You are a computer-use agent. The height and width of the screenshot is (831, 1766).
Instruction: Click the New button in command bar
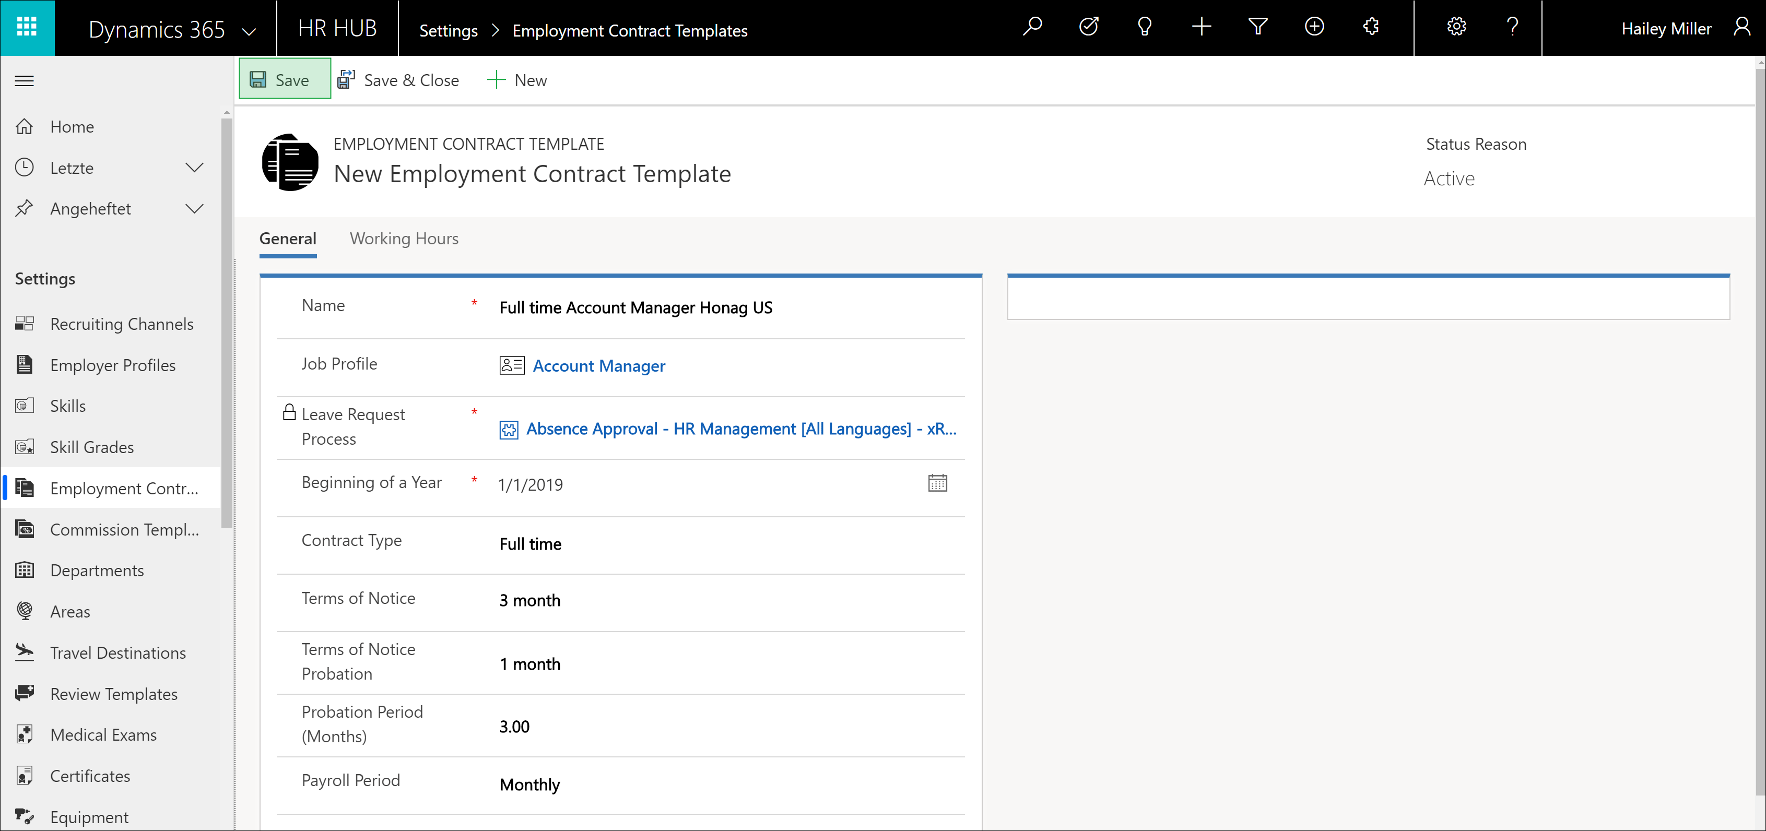[x=516, y=80]
